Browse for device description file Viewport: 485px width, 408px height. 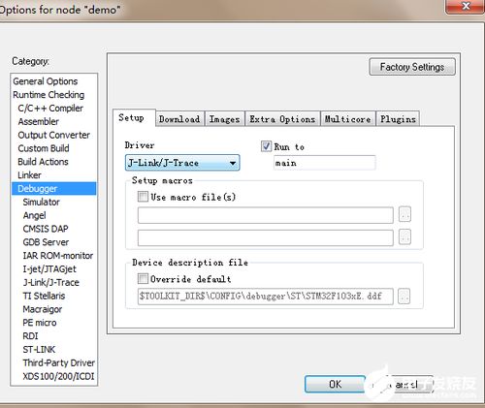tap(404, 296)
